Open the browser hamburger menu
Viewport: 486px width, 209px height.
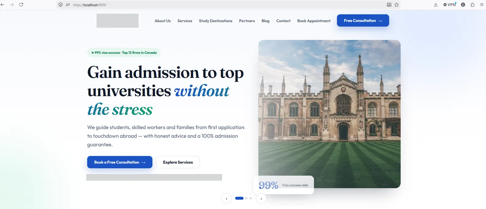(x=482, y=5)
